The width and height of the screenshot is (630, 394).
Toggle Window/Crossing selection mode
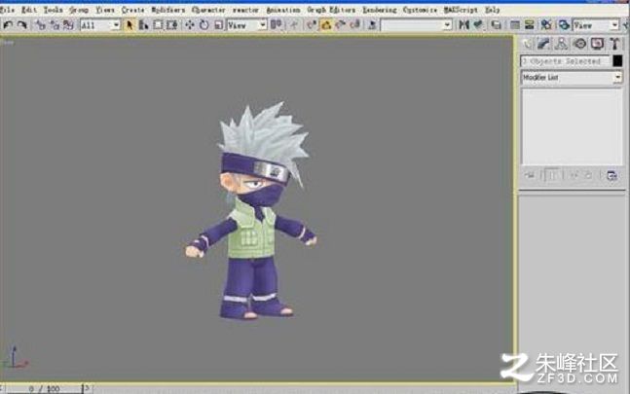[x=172, y=25]
